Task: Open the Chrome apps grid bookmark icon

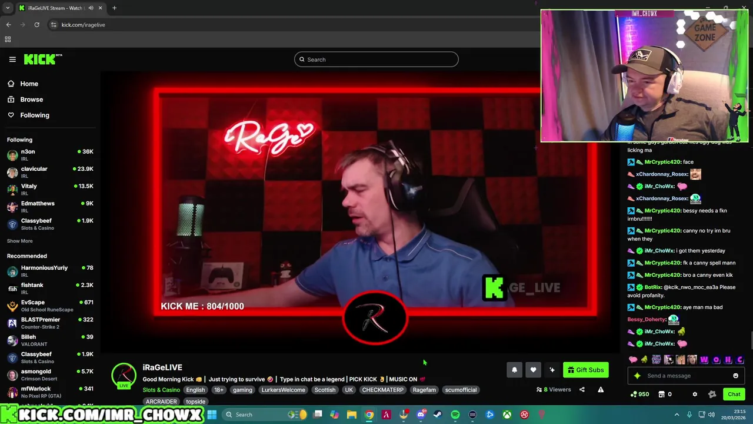Action: click(8, 39)
